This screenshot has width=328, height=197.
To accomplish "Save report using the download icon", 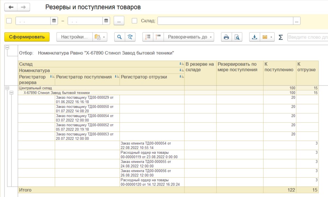I will [x=254, y=37].
